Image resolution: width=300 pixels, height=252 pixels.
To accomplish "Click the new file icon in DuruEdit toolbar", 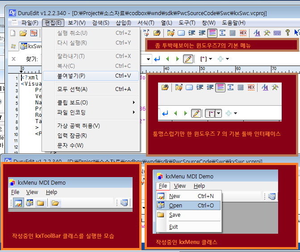I will (x=12, y=33).
